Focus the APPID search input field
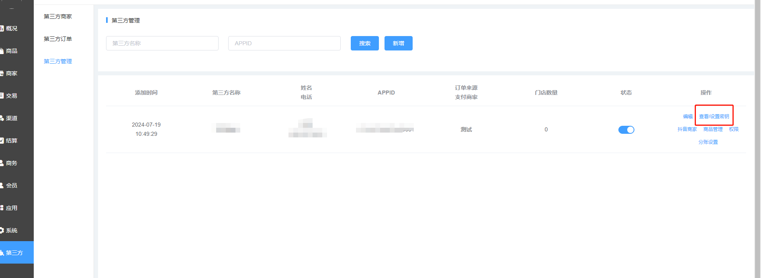This screenshot has width=761, height=278. [284, 43]
